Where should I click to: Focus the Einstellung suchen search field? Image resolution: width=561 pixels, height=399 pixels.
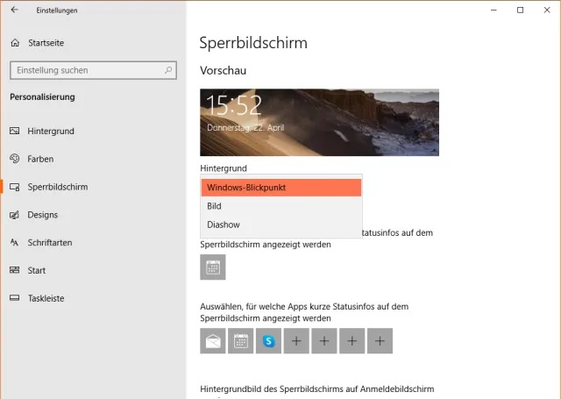94,70
